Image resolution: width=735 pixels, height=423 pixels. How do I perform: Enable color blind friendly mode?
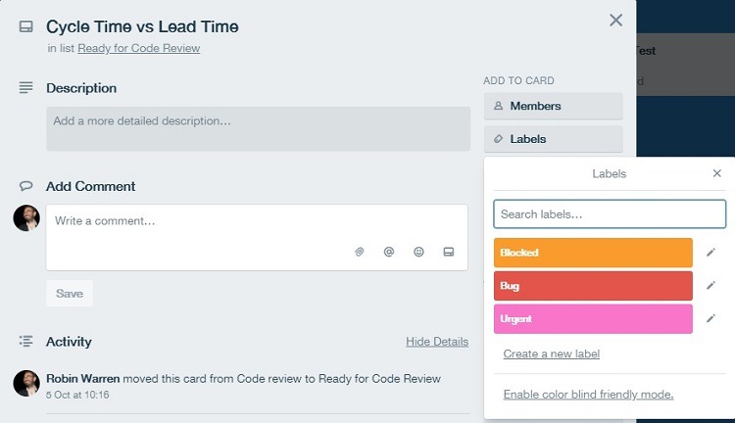coord(588,395)
